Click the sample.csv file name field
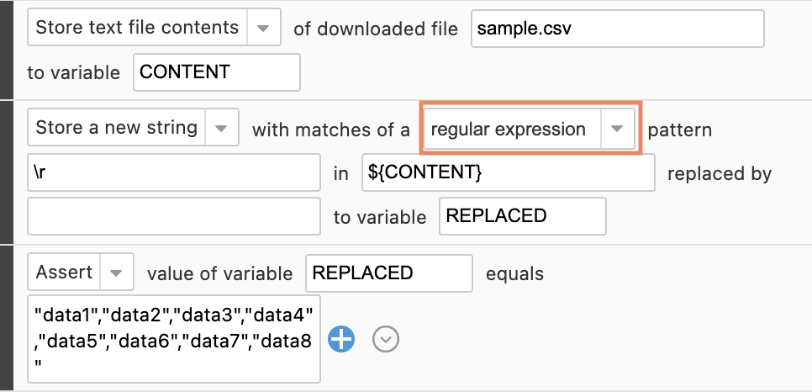 tap(617, 29)
